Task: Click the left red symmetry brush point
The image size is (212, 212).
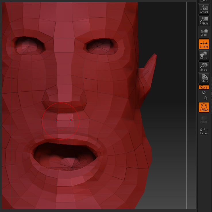Action: click(x=57, y=120)
